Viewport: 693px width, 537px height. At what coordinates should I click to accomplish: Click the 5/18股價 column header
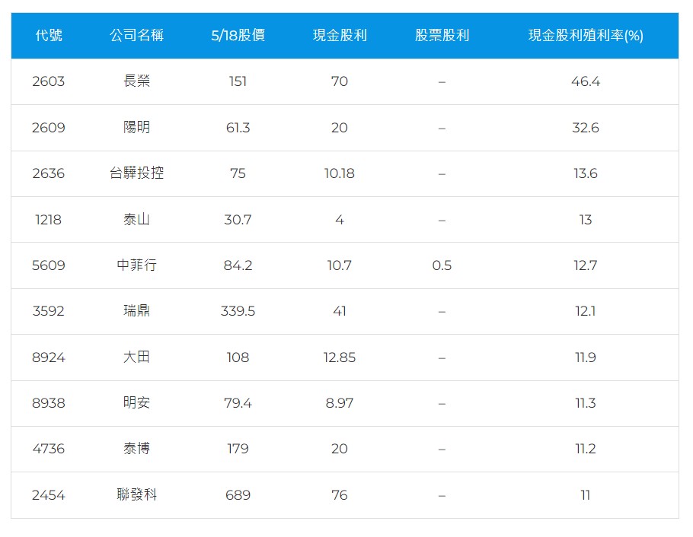pos(238,35)
